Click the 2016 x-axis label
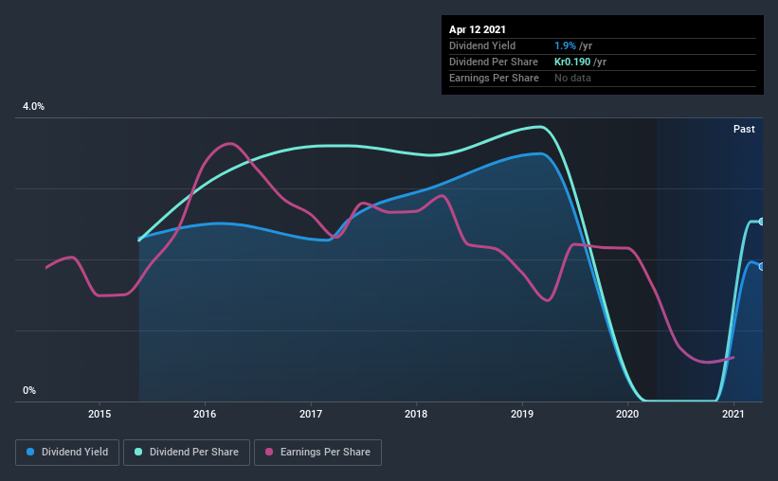 [x=205, y=414]
